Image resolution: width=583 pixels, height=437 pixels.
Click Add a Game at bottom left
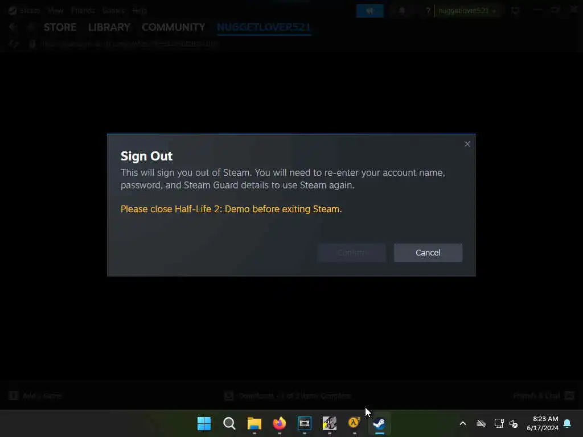tap(36, 395)
